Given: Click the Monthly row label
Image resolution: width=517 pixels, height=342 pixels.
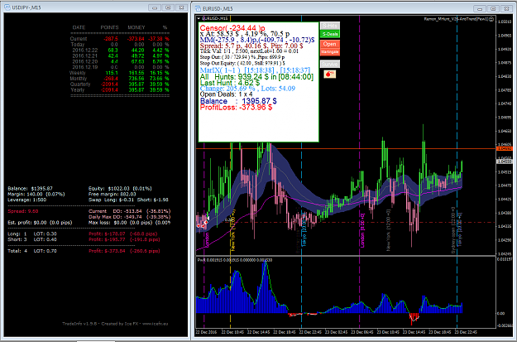Looking at the screenshot, I should pyautogui.click(x=78, y=79).
